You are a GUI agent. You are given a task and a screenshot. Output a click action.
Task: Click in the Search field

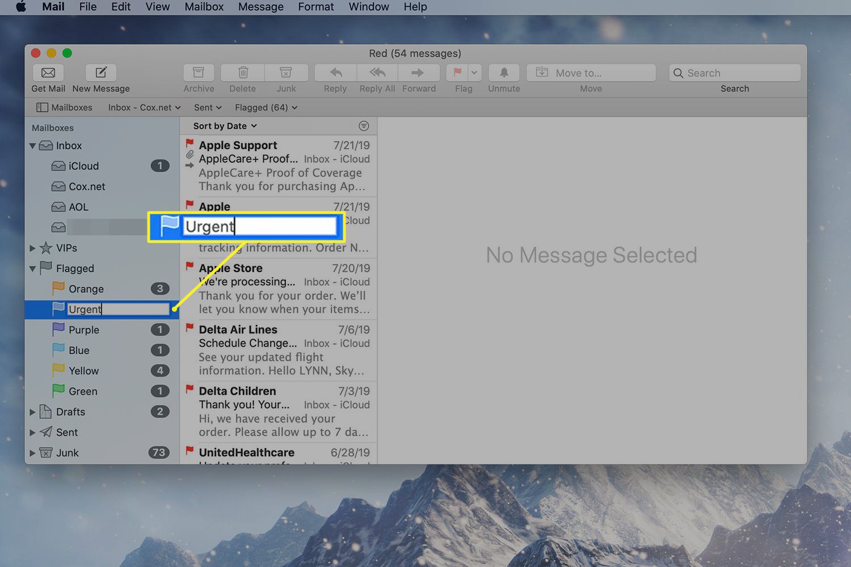click(735, 73)
